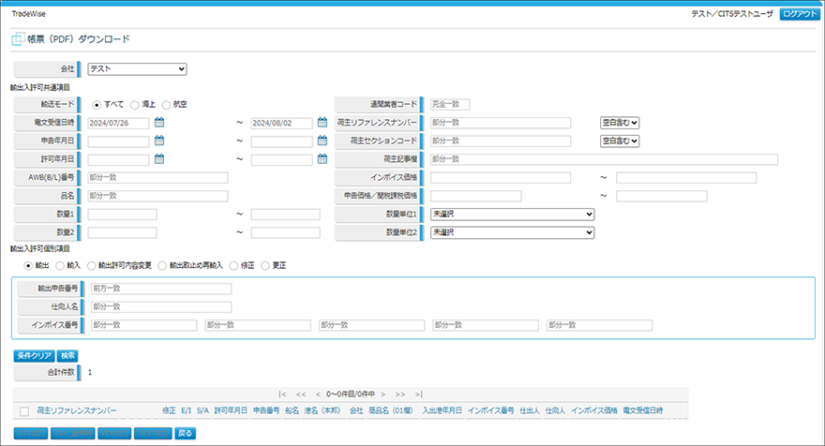Click the 申告番号 column header
Viewport: 825px width, 446px height.
[267, 411]
